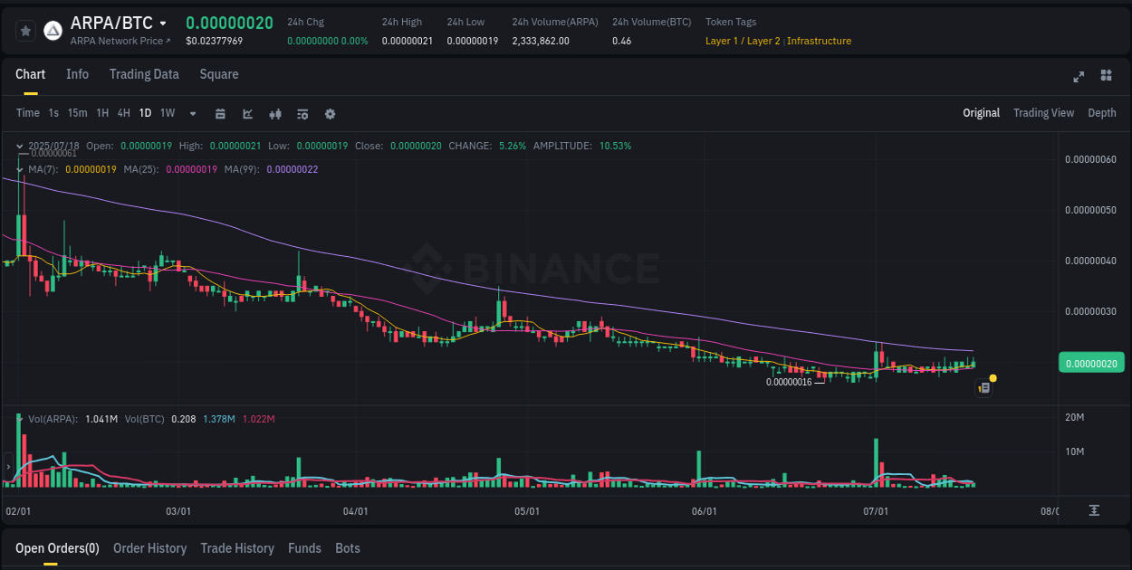This screenshot has width=1132, height=570.
Task: Click the Vol(BTC) 0.208 value
Action: (183, 419)
